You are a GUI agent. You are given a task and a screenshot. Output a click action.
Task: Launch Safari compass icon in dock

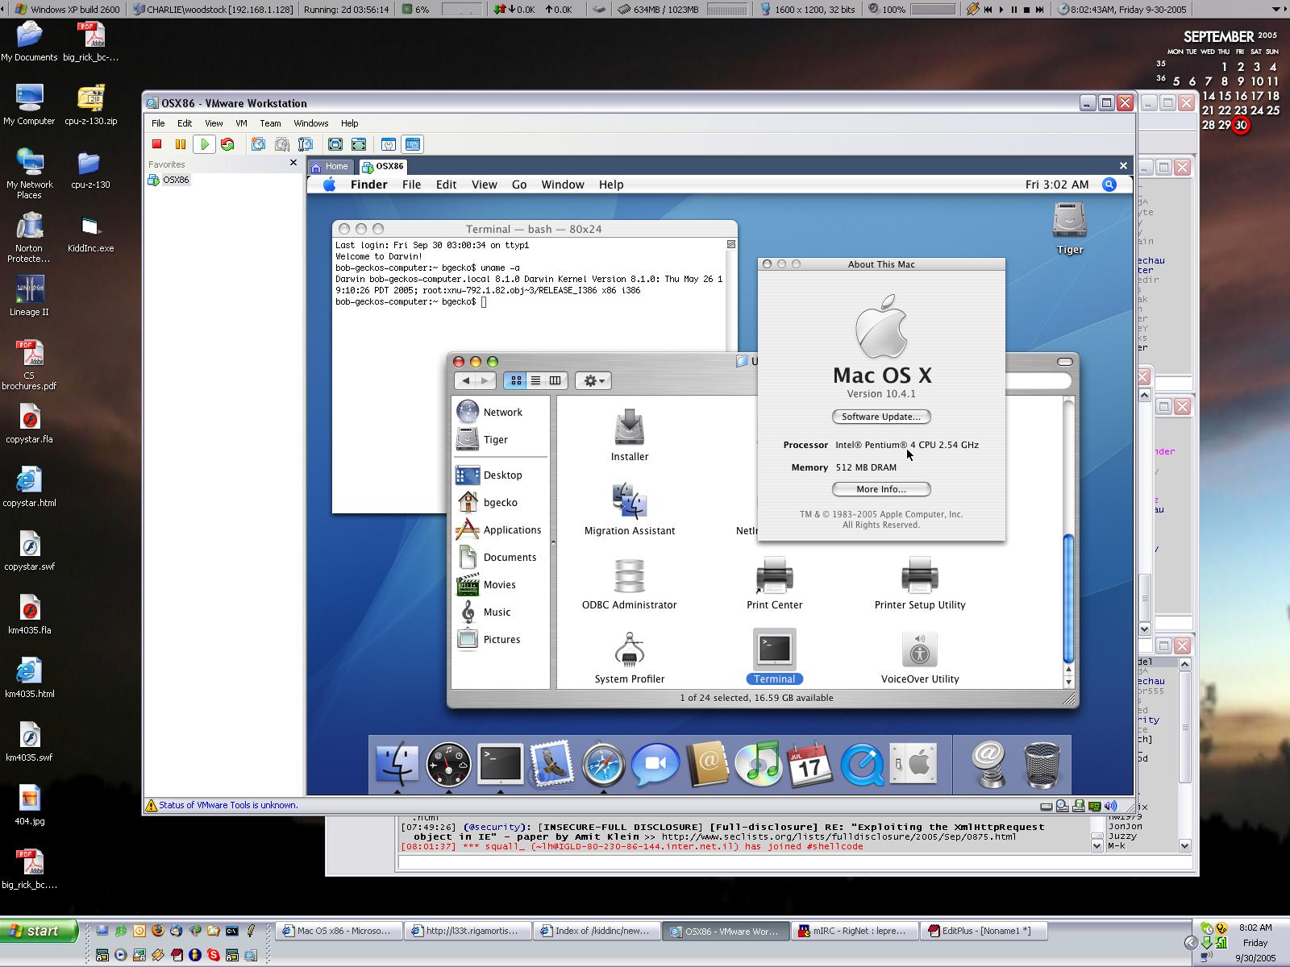[x=604, y=764]
